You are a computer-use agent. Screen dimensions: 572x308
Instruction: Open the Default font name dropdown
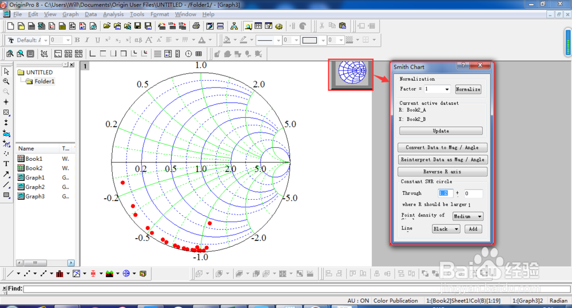[46, 40]
